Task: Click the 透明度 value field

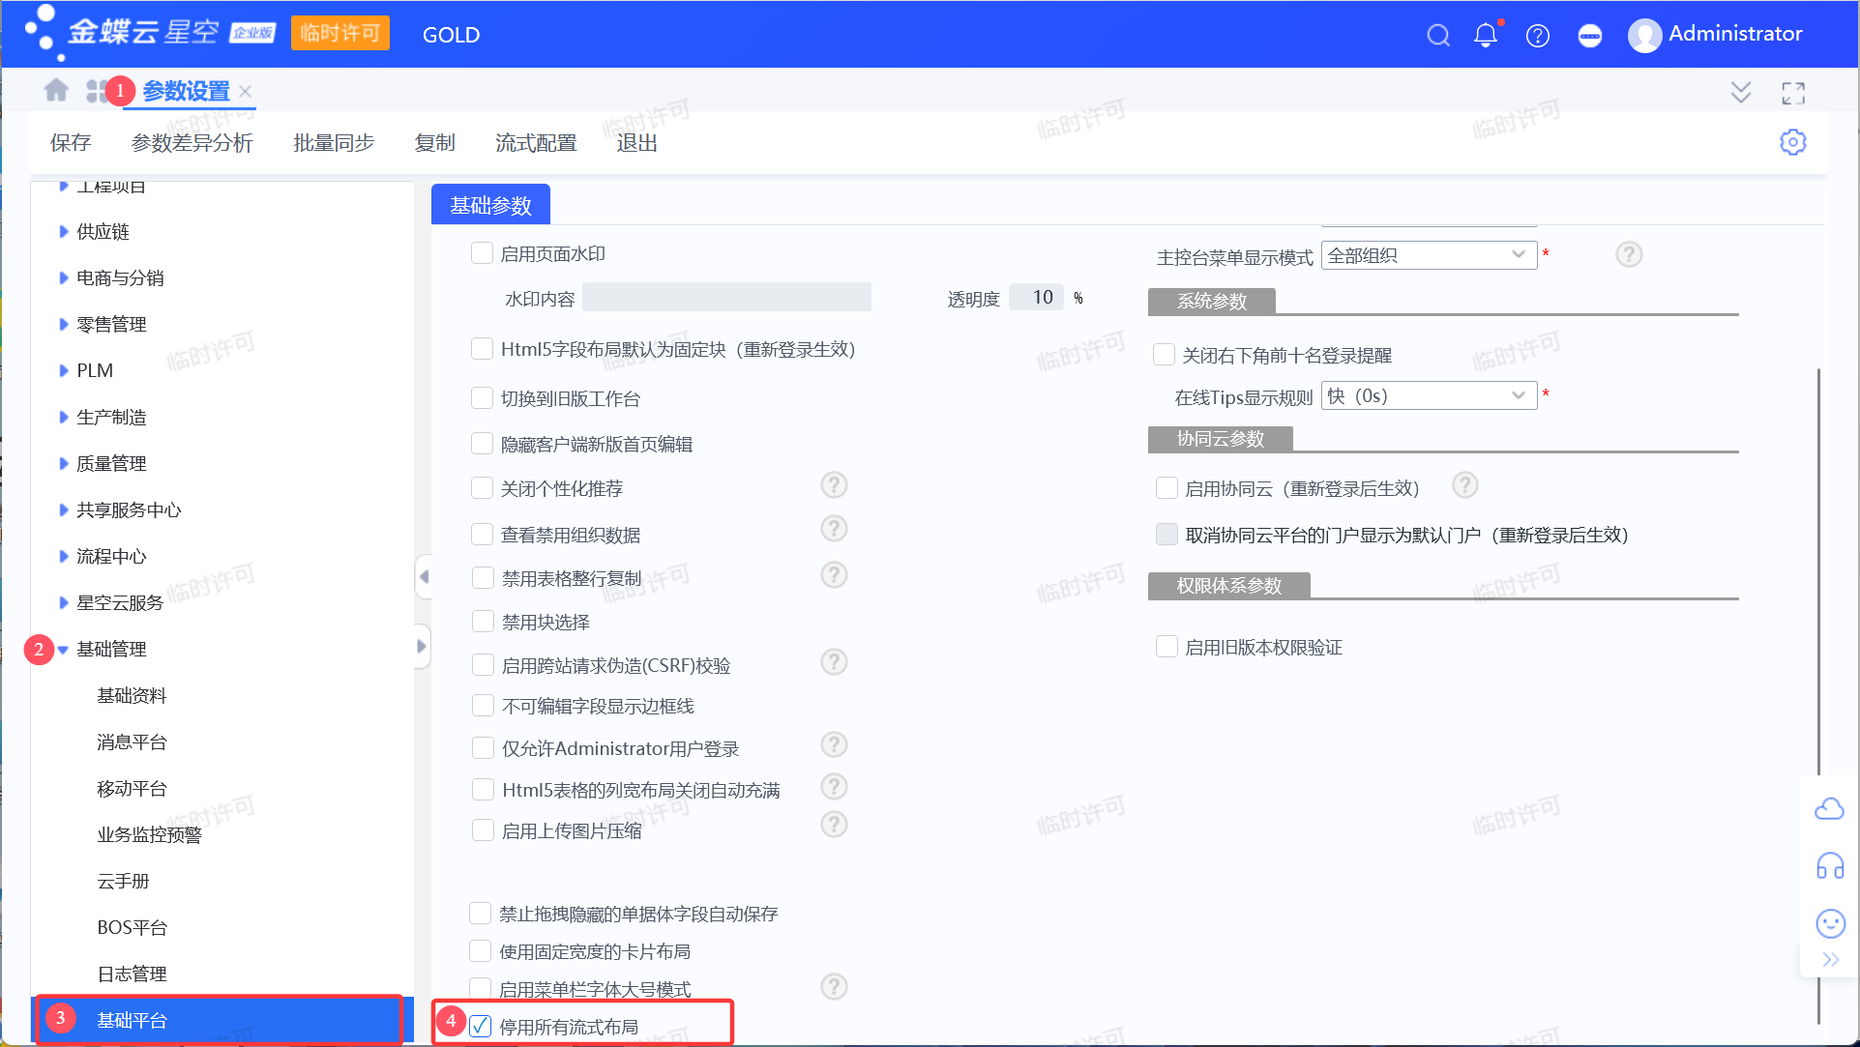Action: tap(1037, 298)
